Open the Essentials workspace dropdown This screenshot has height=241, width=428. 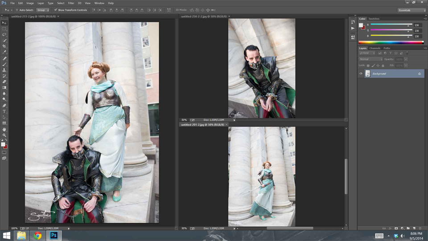click(x=412, y=10)
